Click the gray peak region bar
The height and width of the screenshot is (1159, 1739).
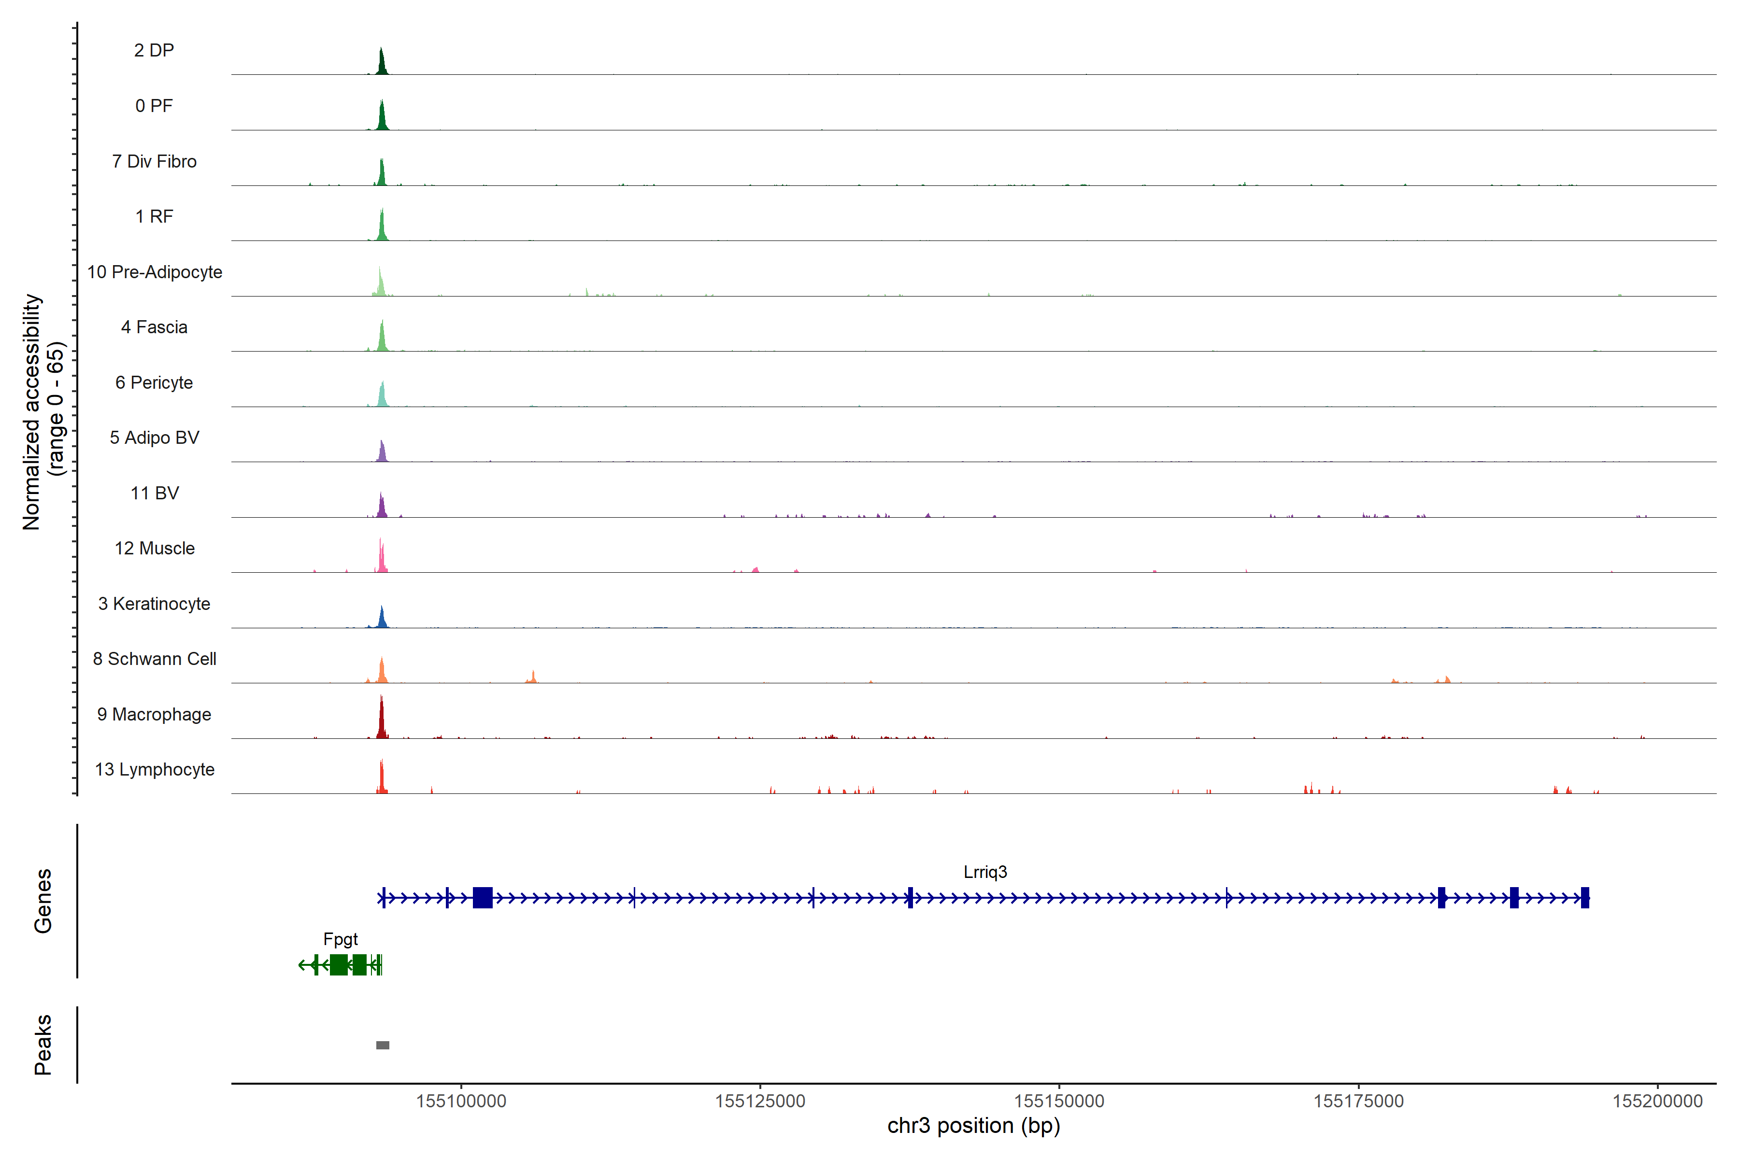tap(382, 1045)
